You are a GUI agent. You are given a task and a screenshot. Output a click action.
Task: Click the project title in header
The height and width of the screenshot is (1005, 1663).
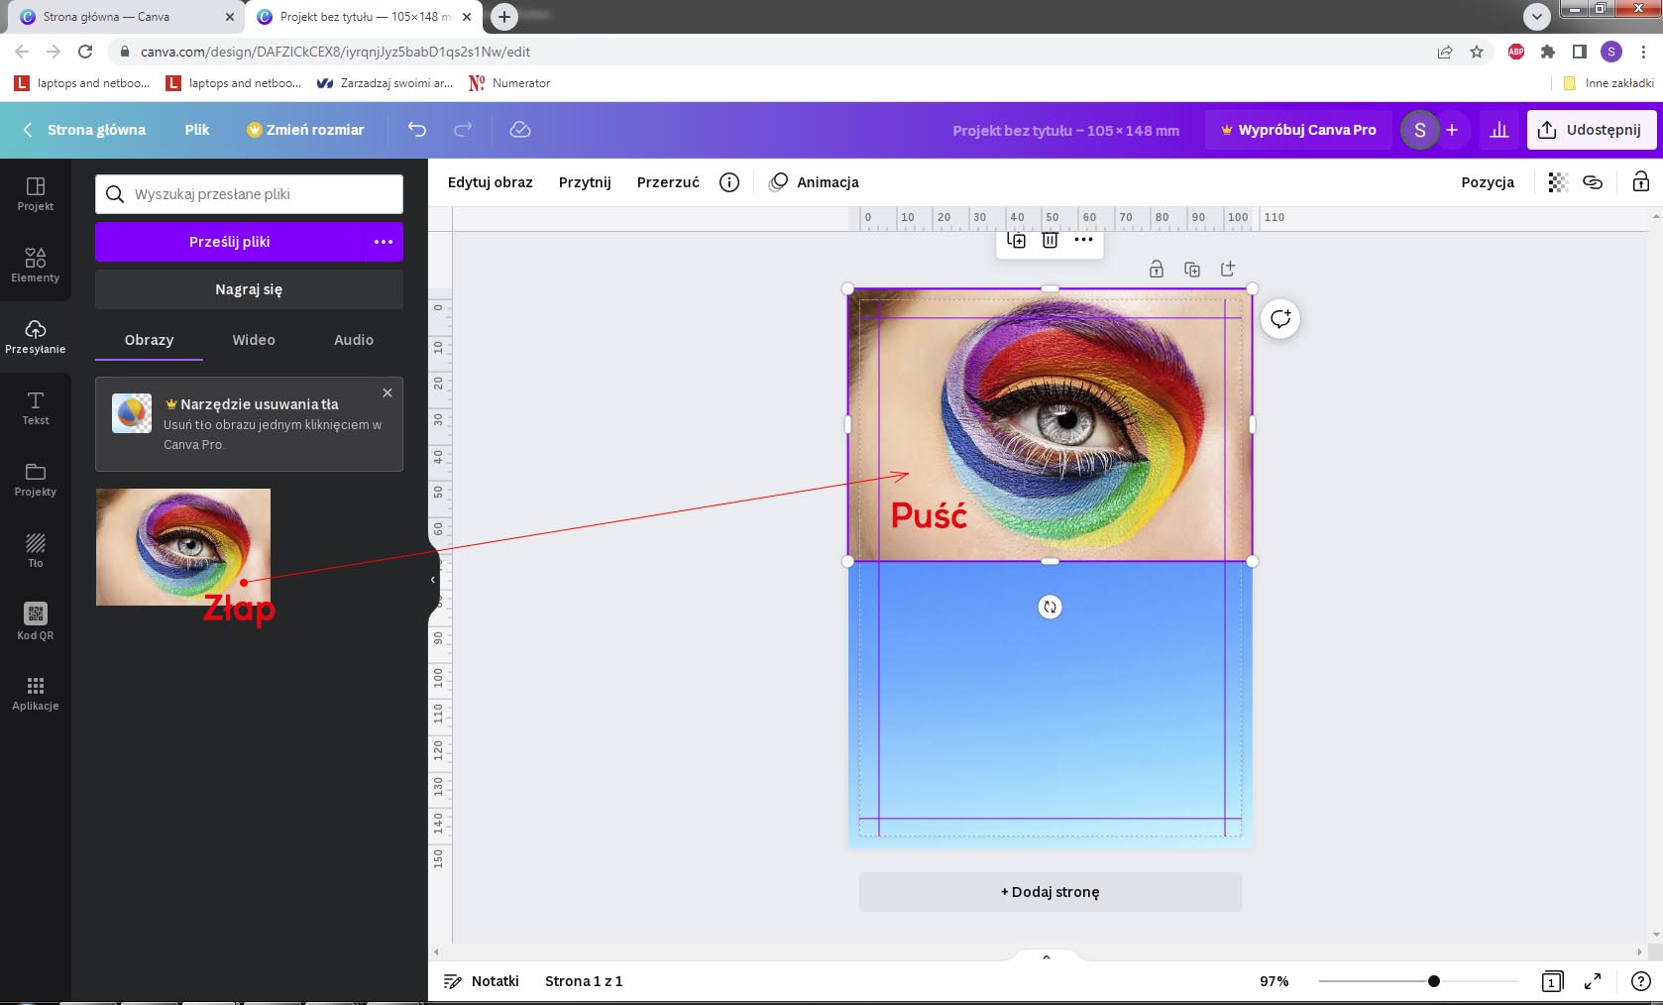1066,130
